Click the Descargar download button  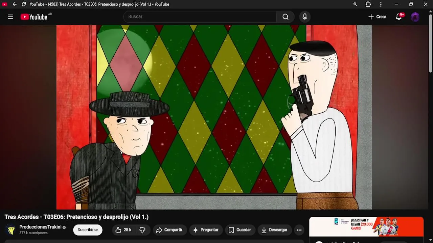tap(274, 230)
